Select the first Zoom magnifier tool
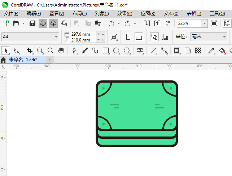 tap(40, 50)
